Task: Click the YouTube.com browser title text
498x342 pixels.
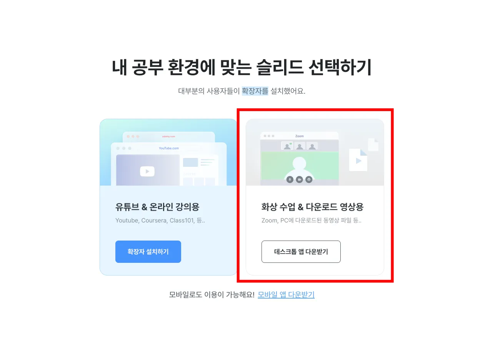Action: 169,148
